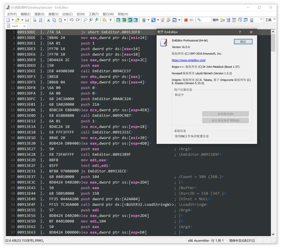
Task: Click the Undo arrow icon
Action: point(71,20)
